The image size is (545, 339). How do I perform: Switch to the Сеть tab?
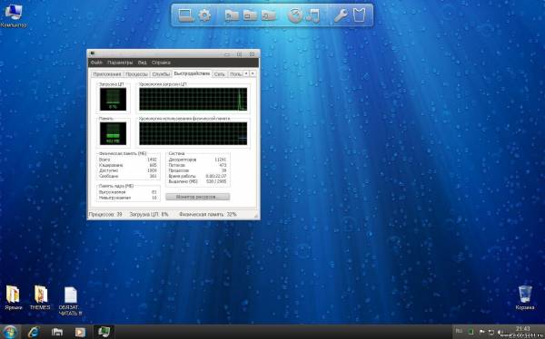[x=219, y=74]
